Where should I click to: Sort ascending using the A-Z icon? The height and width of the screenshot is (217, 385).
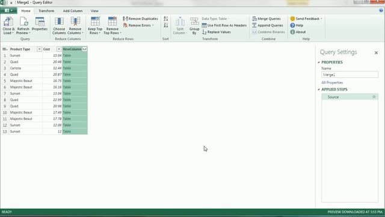tap(166, 19)
